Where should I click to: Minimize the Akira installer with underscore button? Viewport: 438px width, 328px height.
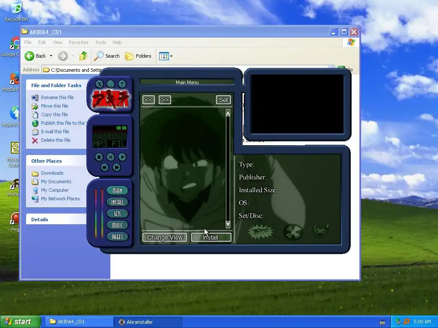[111, 84]
